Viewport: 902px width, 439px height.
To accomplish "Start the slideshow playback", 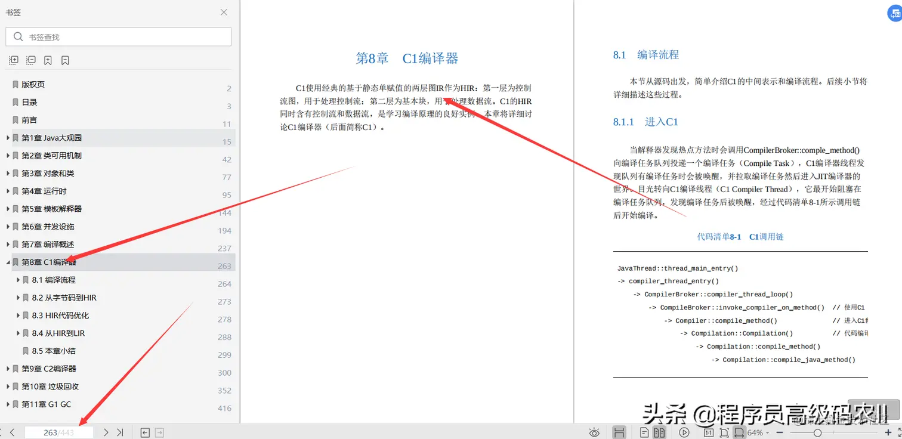I will pos(684,432).
